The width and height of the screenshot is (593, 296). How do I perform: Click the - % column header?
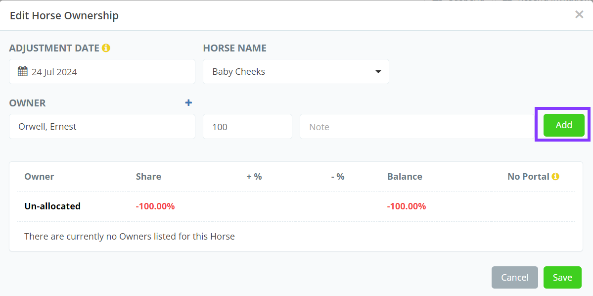338,177
